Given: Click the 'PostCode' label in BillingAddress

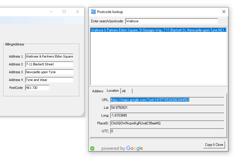Looking at the screenshot, I should point(16,88).
